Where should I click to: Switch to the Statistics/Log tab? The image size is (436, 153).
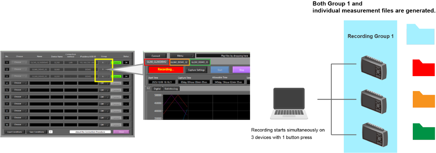pyautogui.click(x=171, y=88)
